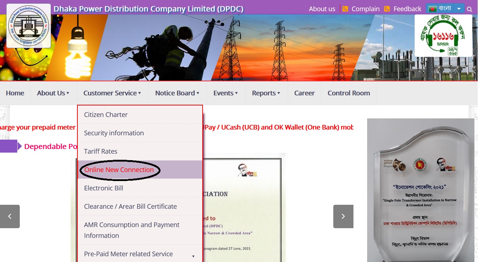
Task: Expand the About Us menu
Action: (53, 93)
